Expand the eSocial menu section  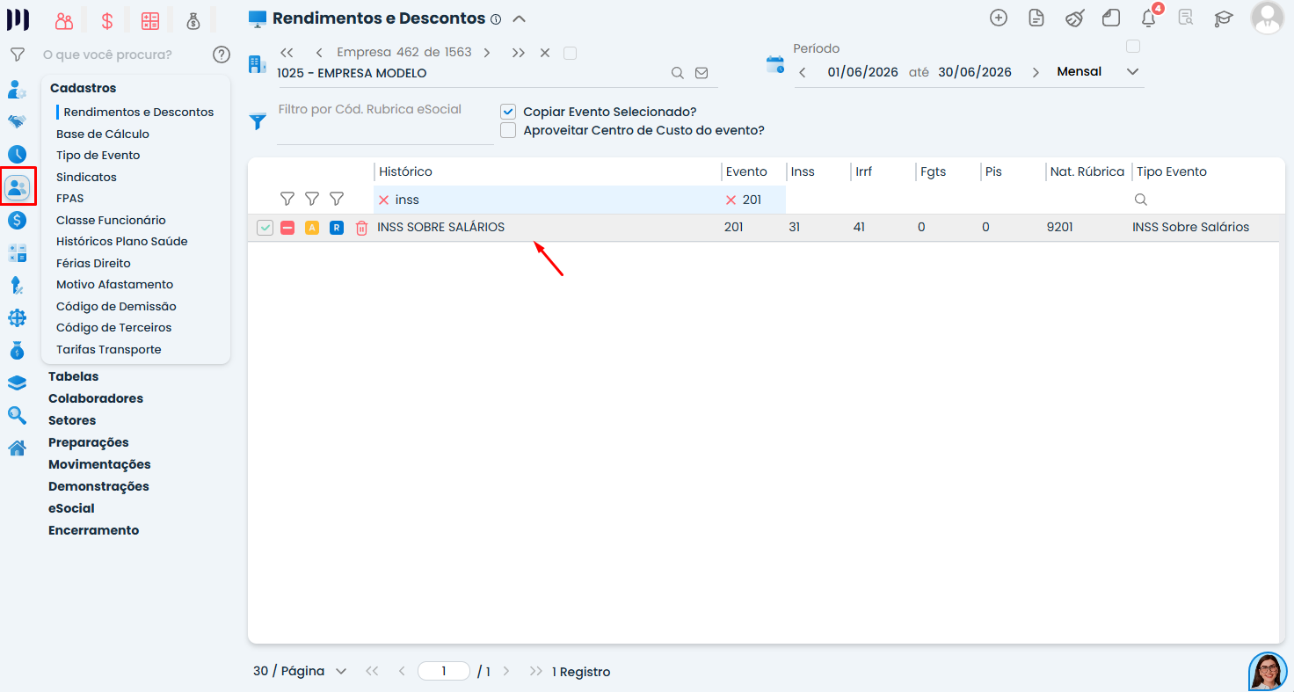pyautogui.click(x=71, y=508)
